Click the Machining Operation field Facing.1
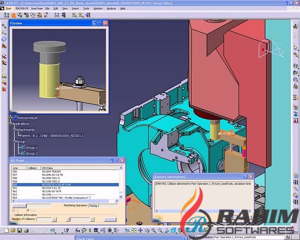The width and height of the screenshot is (300, 240). click(x=103, y=205)
